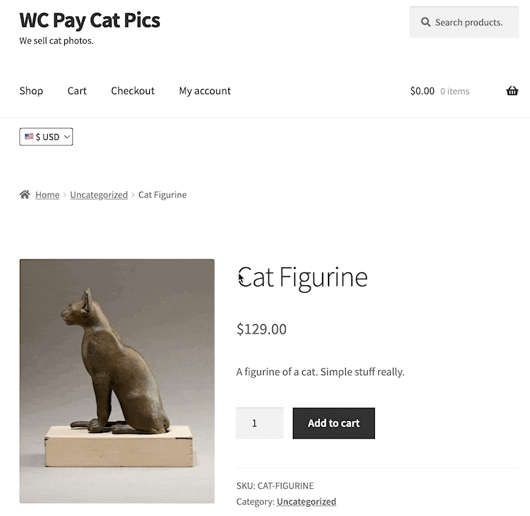Follow the Home breadcrumb link

(x=47, y=195)
